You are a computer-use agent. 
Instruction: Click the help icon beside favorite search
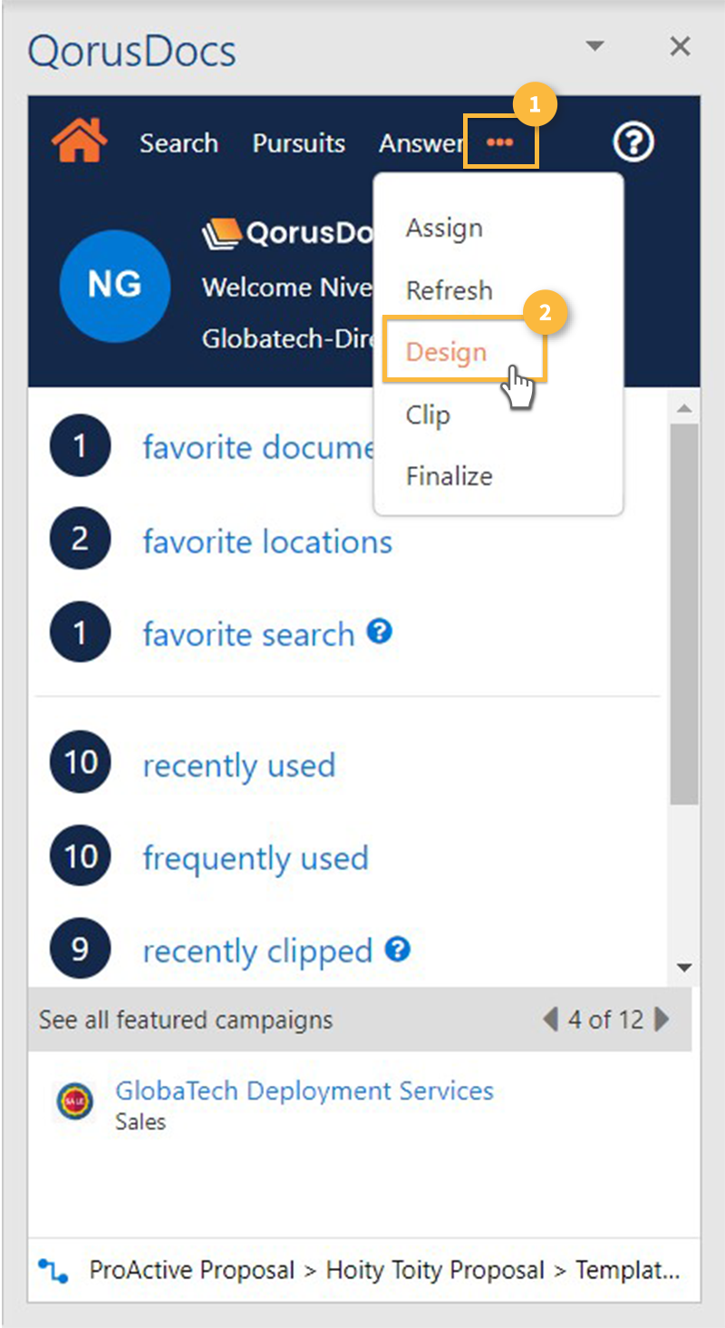pyautogui.click(x=379, y=631)
